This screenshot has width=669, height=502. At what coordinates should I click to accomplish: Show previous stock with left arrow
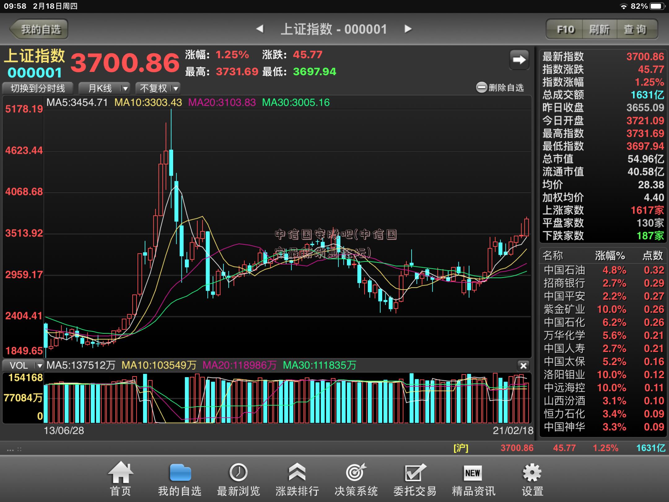click(x=260, y=29)
